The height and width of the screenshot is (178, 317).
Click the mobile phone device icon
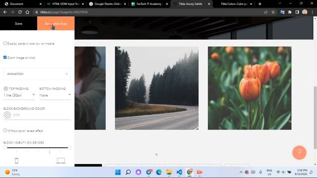(16, 161)
